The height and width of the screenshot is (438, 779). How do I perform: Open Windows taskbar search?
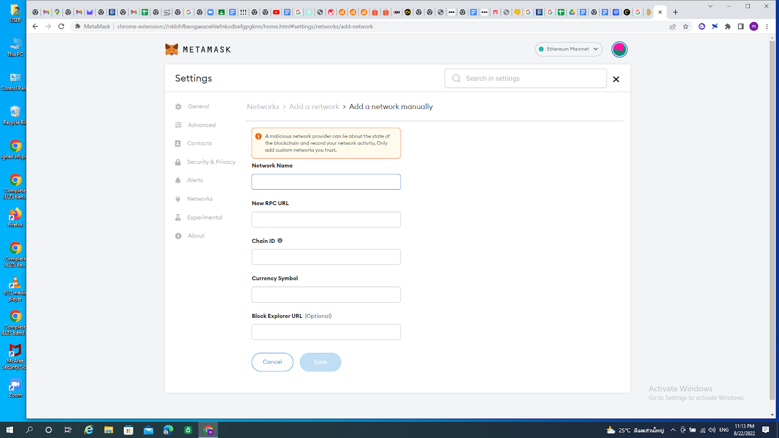point(29,430)
